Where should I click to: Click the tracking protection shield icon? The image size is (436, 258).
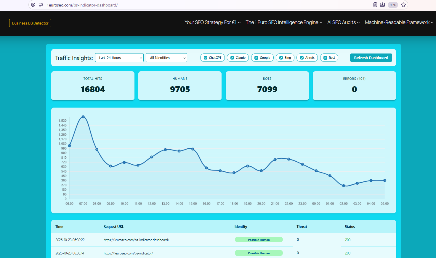click(x=33, y=5)
